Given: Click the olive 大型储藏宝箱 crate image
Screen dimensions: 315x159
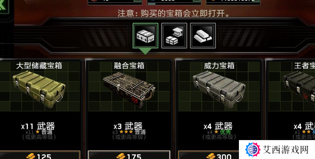Looking at the screenshot, I should click(x=39, y=89).
